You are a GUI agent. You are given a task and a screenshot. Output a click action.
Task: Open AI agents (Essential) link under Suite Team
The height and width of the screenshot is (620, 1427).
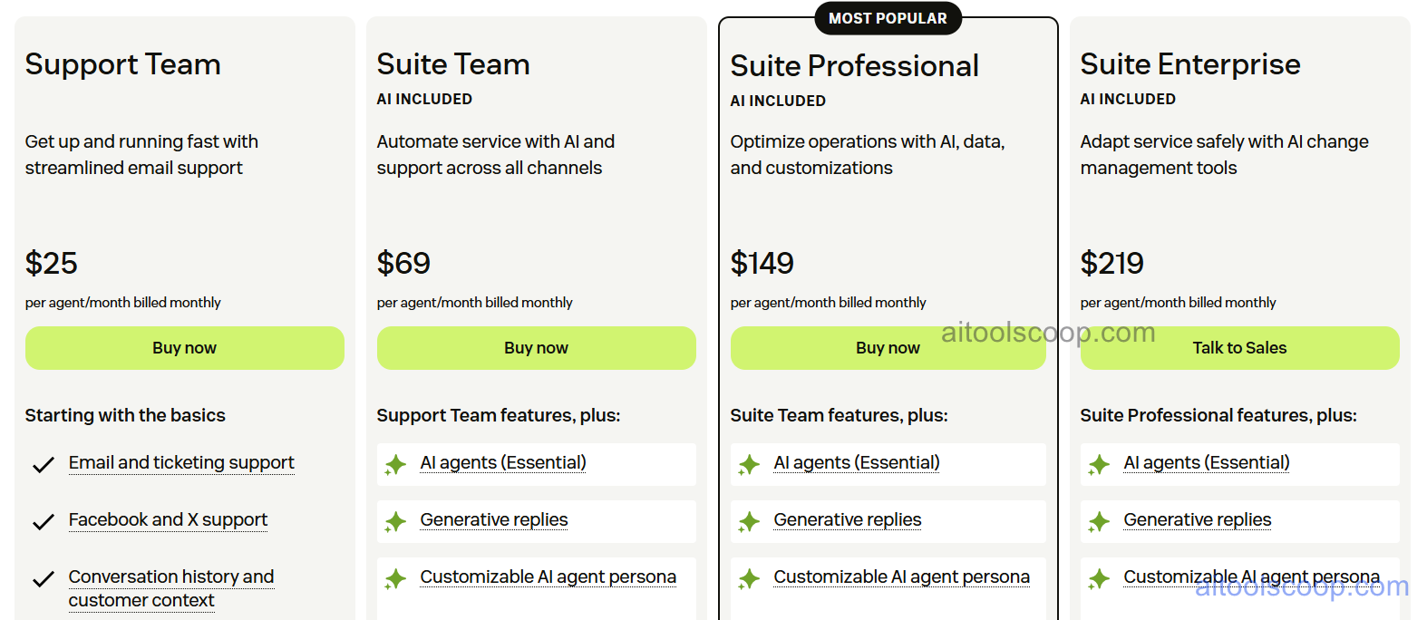point(502,462)
